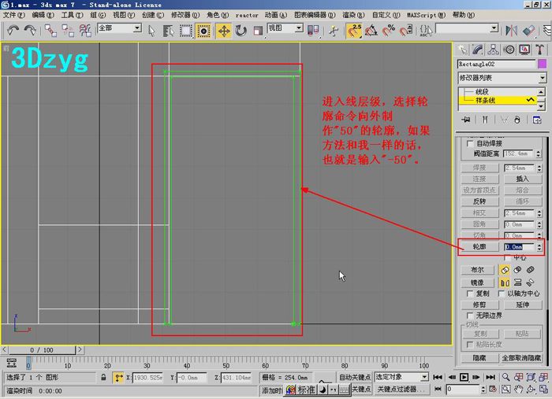
Task: Toggle the Window/Crossing selection icon
Action: click(x=203, y=31)
